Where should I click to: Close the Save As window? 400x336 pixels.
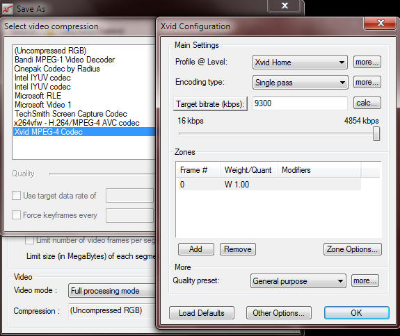coord(285,6)
